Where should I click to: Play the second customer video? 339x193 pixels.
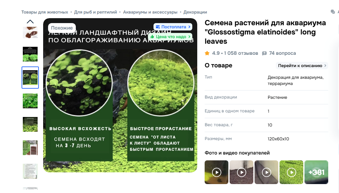pos(242,172)
